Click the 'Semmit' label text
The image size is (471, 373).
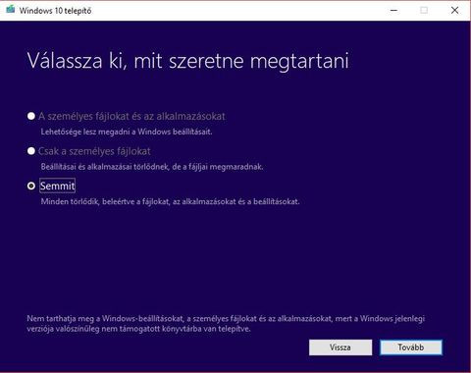tap(57, 186)
